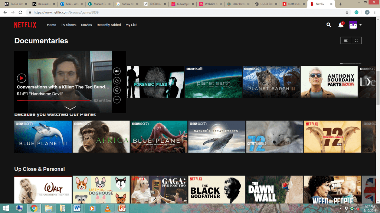Switch to the 10 Classic tab

[x=155, y=4]
